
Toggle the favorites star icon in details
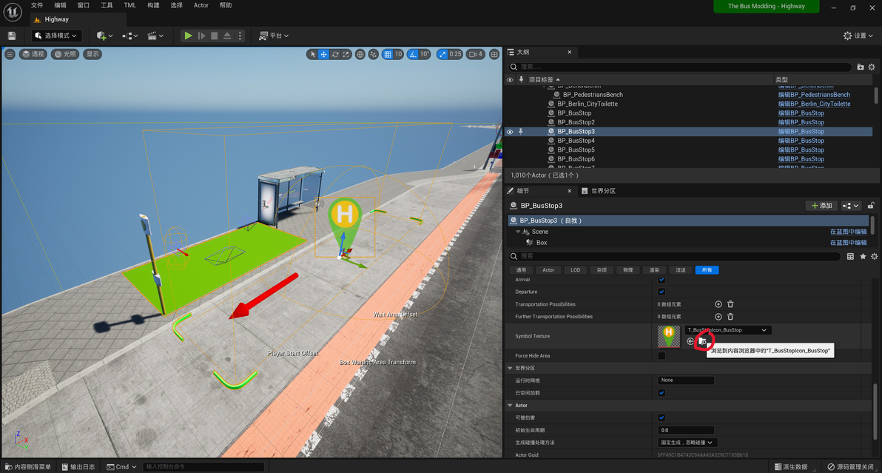[863, 256]
